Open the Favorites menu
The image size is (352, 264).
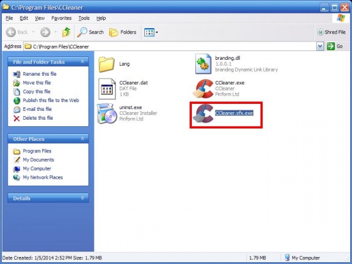click(x=61, y=18)
